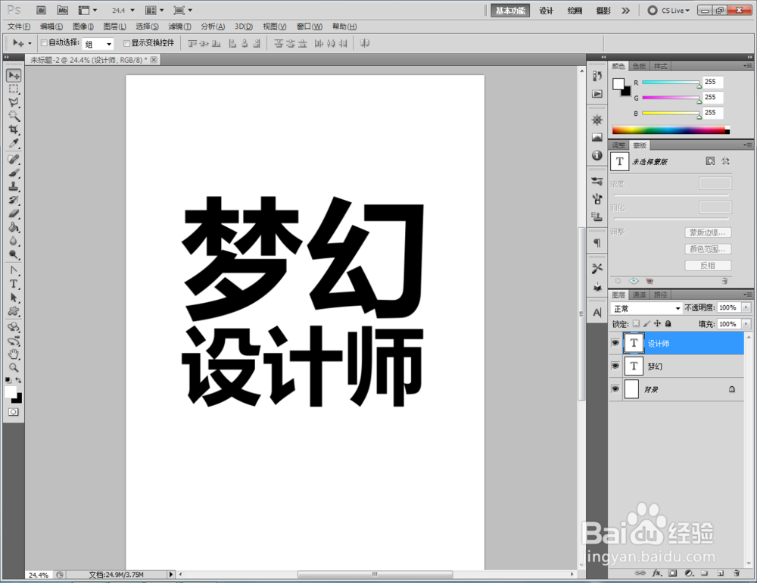Switch to the 路径 tab
757x583 pixels.
(x=660, y=295)
